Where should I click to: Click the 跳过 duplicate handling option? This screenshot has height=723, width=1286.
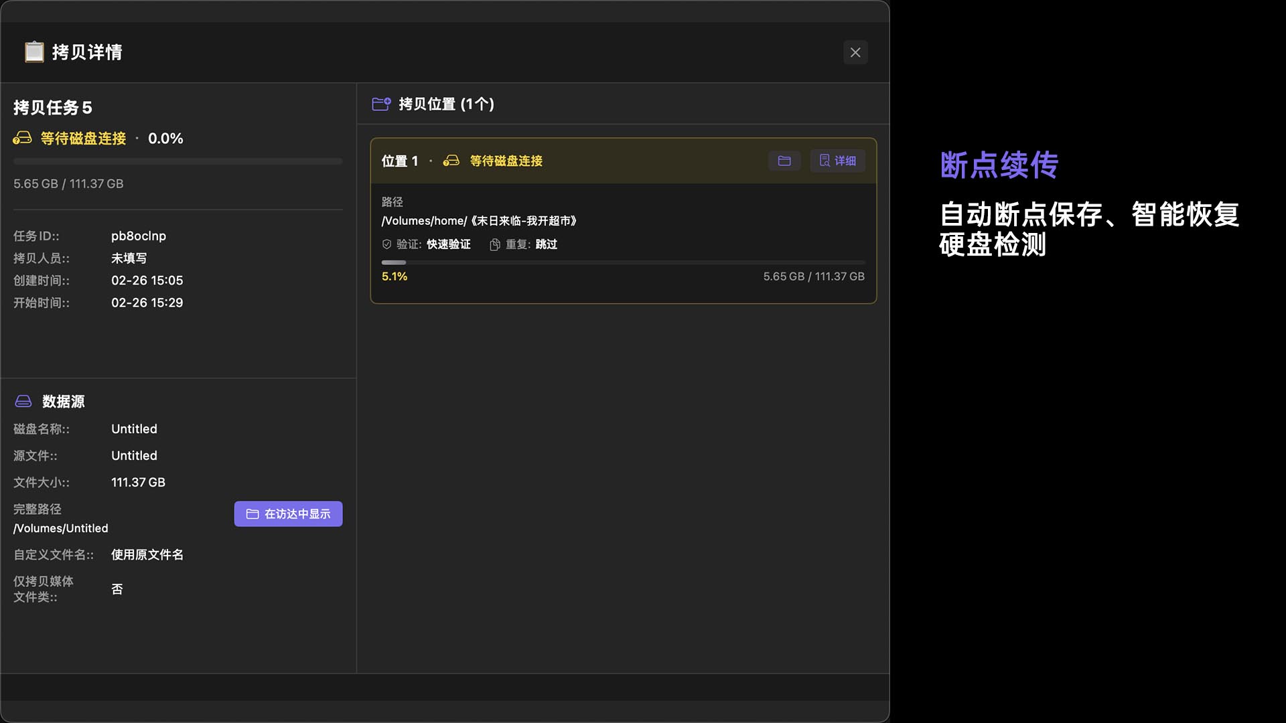(545, 244)
